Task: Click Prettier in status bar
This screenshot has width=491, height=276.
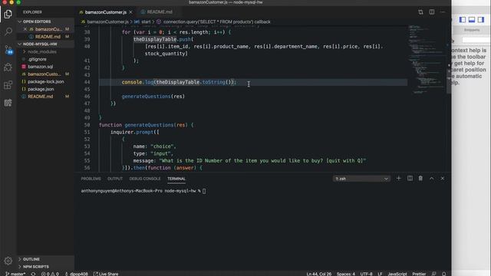Action: [419, 274]
